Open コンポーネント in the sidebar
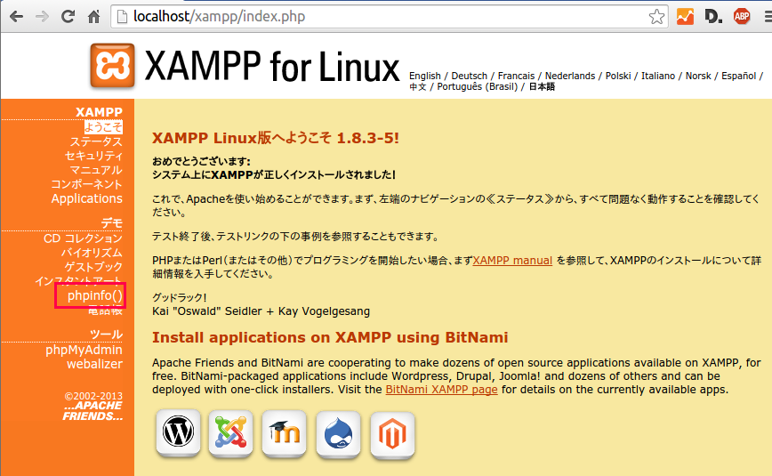Image resolution: width=772 pixels, height=476 pixels. (x=86, y=184)
